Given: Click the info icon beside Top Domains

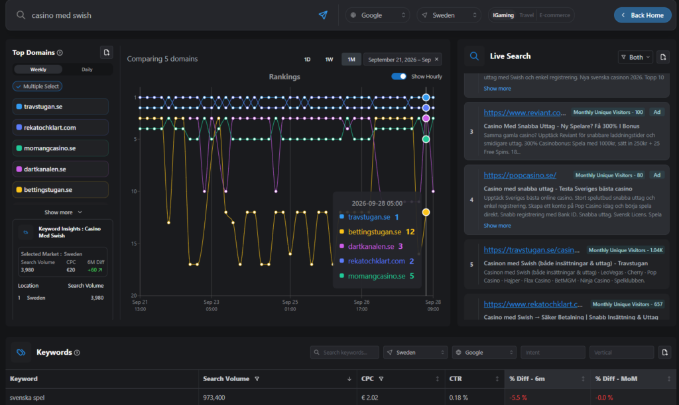Looking at the screenshot, I should 60,53.
